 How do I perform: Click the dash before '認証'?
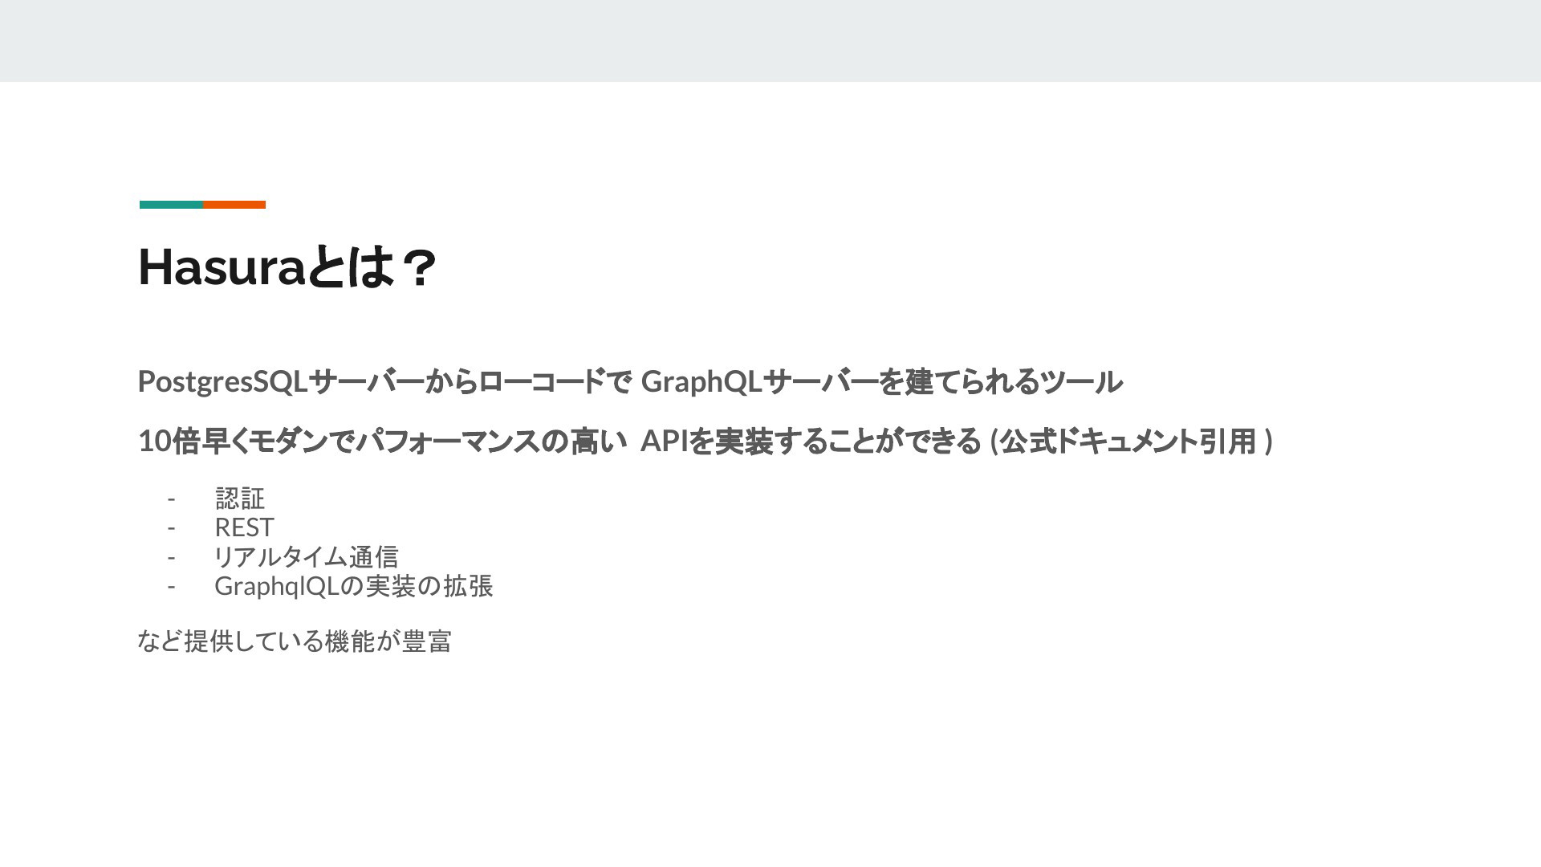pos(171,499)
